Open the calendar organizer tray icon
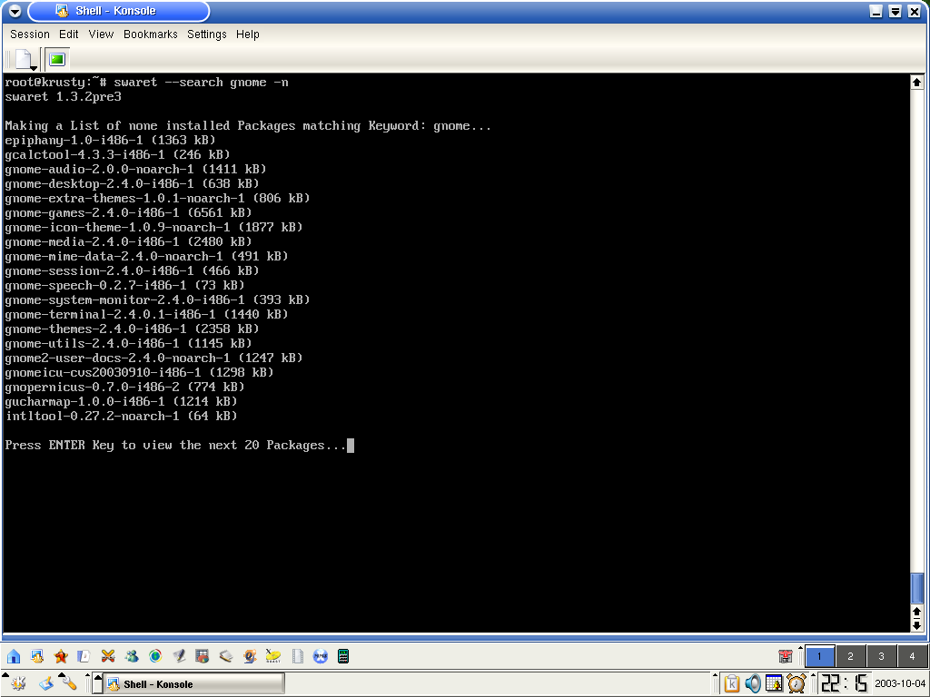Viewport: 930px width, 697px height. (774, 684)
